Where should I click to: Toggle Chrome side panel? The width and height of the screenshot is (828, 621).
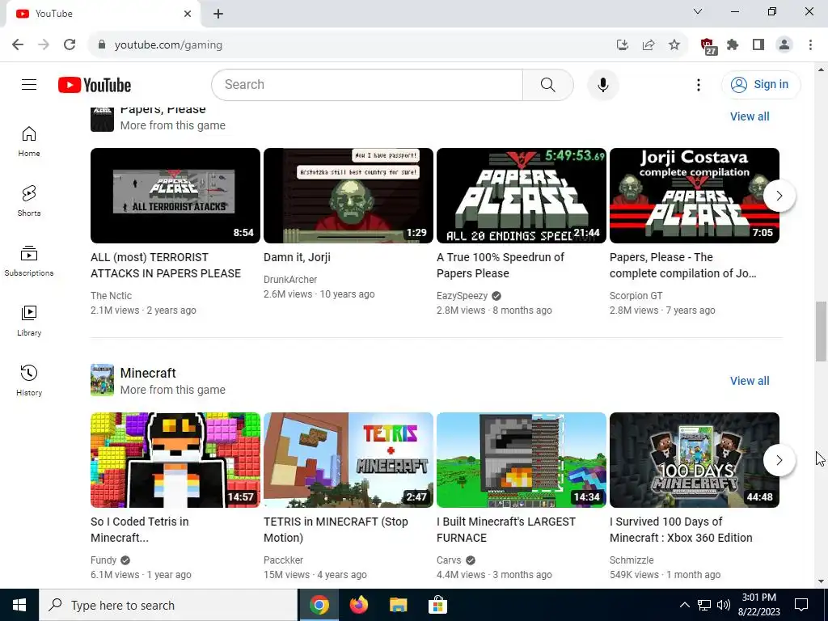coord(758,45)
